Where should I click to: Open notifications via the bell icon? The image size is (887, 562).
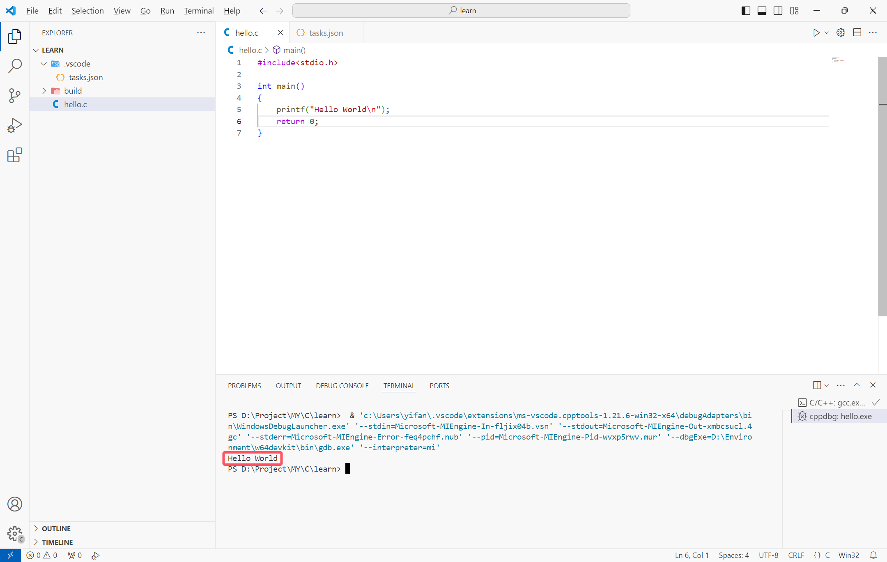[x=875, y=555]
